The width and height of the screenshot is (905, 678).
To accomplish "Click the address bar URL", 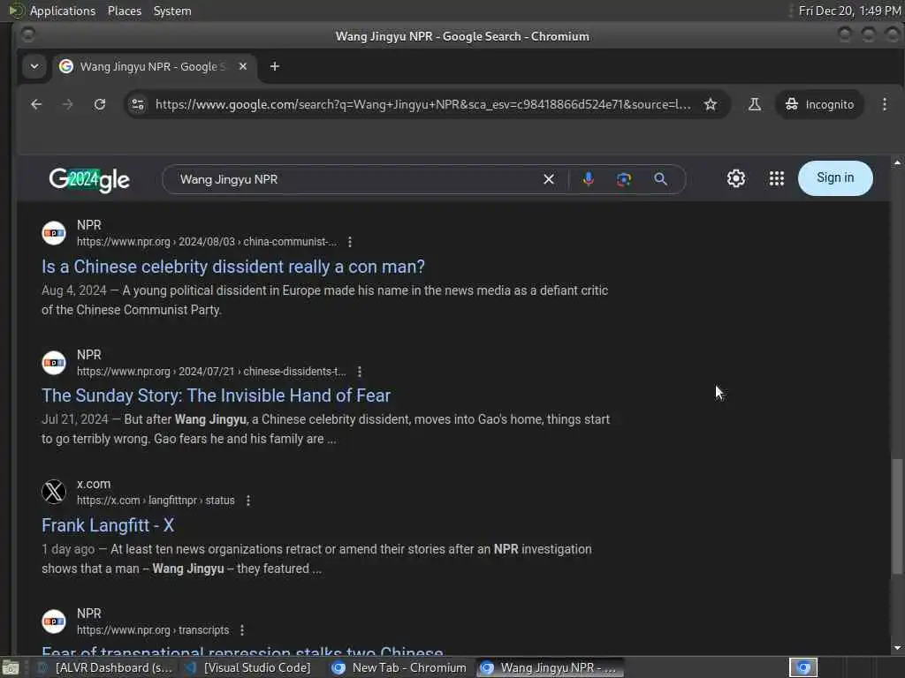I will pos(422,104).
